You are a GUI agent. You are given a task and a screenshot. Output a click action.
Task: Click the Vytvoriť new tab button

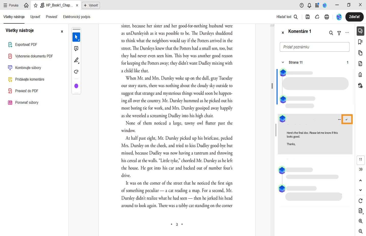[91, 5]
